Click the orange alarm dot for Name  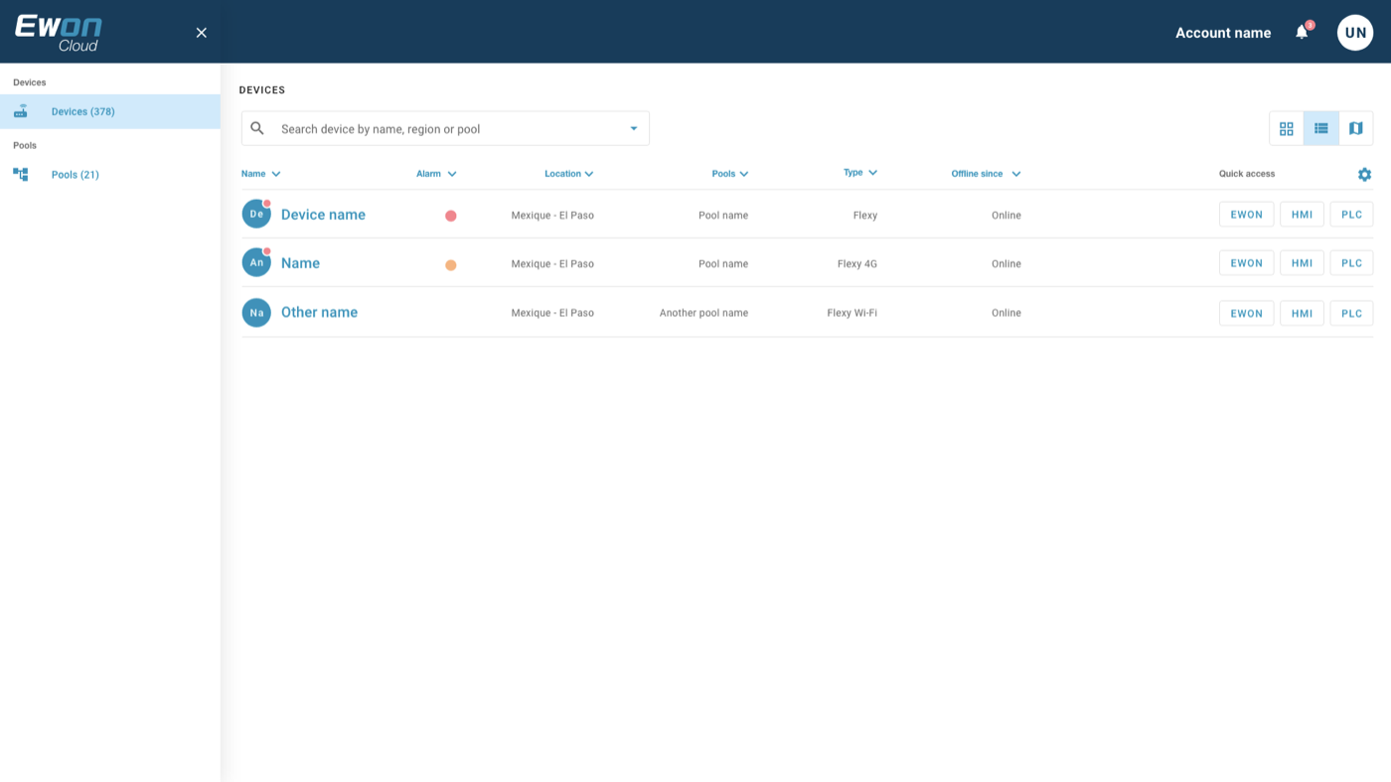coord(451,265)
